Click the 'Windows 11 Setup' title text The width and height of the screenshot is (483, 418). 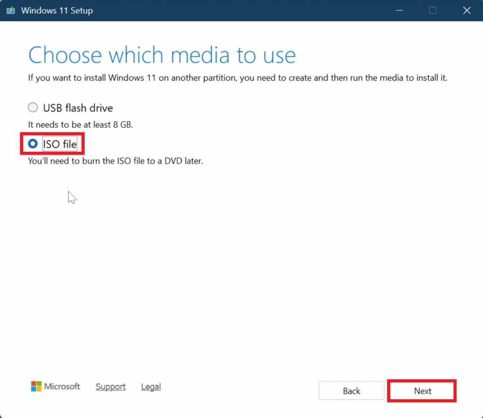[57, 10]
